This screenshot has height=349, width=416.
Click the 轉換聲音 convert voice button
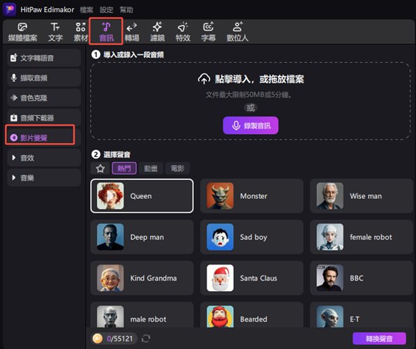coord(379,339)
